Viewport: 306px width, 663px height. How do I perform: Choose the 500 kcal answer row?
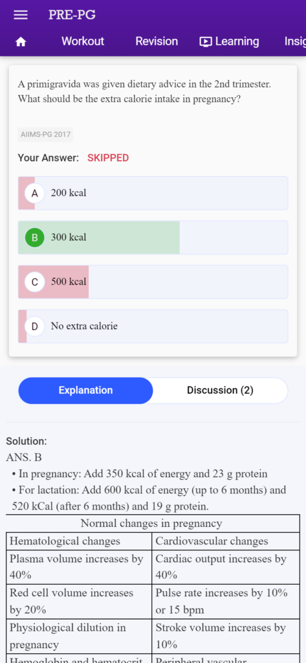(x=153, y=282)
